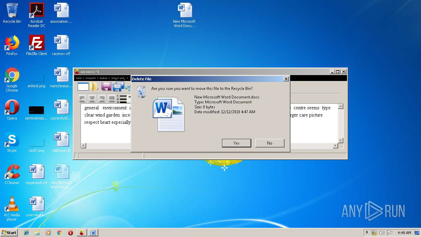Maximize the Kannada editor window
This screenshot has width=421, height=237.
coord(338,71)
